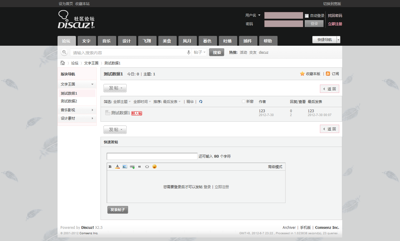Click the lower 返回 button
Viewport: 400px width, 241px height.
coord(329,129)
